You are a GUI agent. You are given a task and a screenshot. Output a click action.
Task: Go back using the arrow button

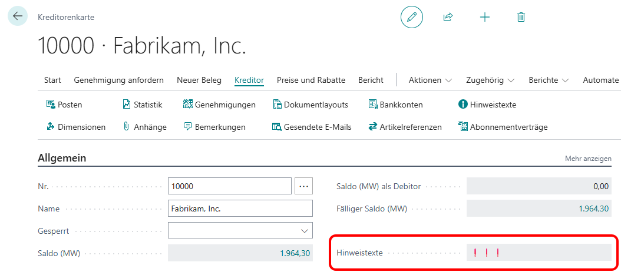tap(18, 16)
